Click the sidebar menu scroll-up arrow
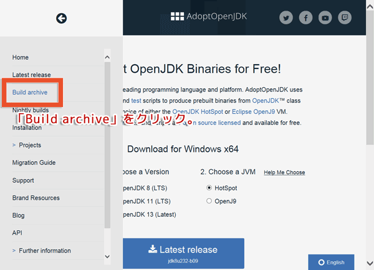 [107, 57]
